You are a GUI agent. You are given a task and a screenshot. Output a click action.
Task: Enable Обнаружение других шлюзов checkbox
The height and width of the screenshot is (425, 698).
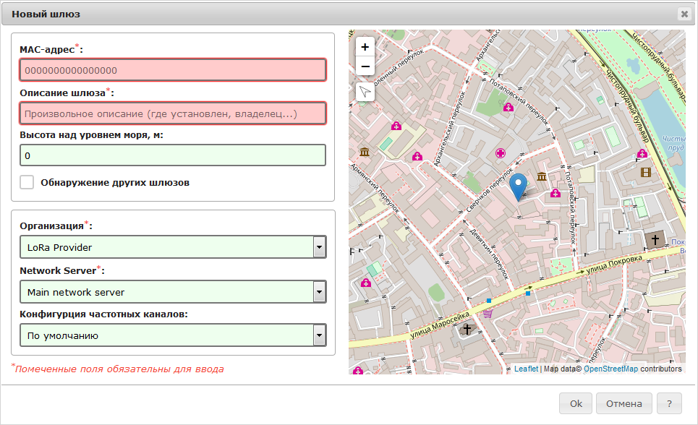tap(27, 182)
